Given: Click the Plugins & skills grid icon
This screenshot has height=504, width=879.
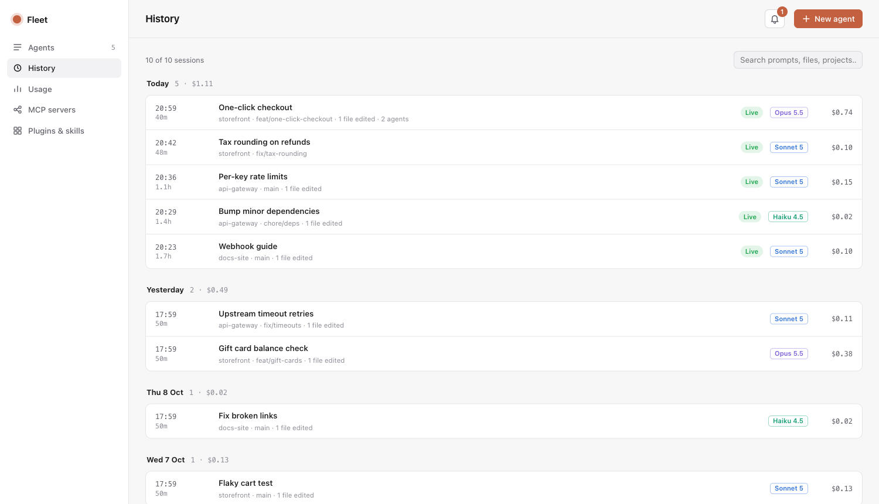Looking at the screenshot, I should coord(18,131).
